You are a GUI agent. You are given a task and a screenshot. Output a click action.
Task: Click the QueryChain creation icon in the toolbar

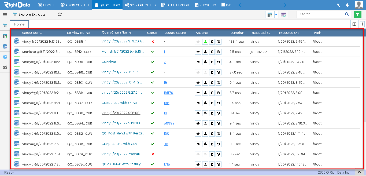(x=283, y=14)
